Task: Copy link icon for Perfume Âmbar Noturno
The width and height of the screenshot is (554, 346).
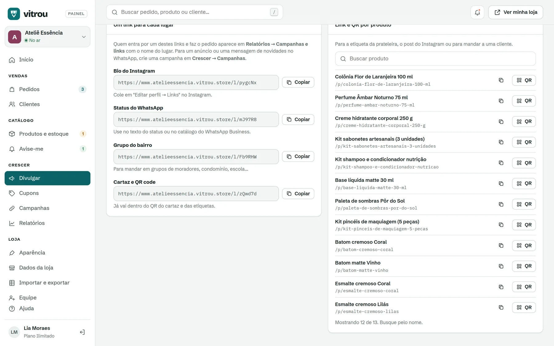Action: [501, 101]
